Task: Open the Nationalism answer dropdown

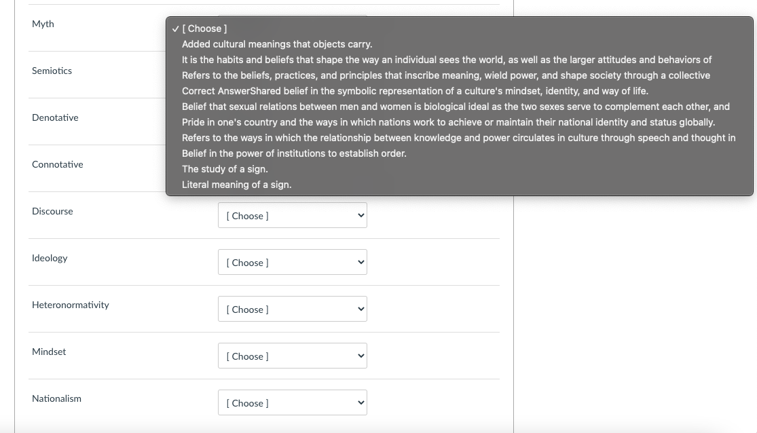Action: tap(292, 402)
